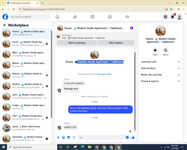Open conversation information purple icon
This screenshot has height=150, width=187.
coord(132,28)
